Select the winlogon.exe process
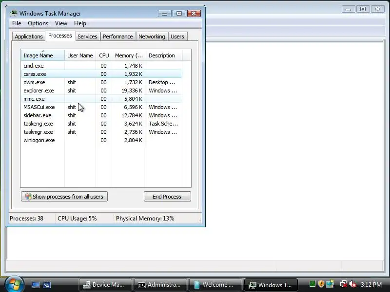Image resolution: width=390 pixels, height=292 pixels. click(x=101, y=140)
